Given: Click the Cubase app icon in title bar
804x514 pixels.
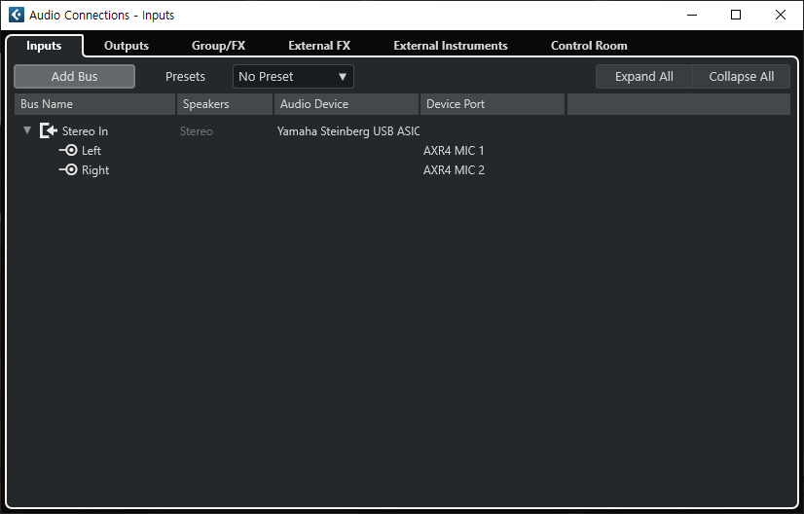Looking at the screenshot, I should click(16, 15).
